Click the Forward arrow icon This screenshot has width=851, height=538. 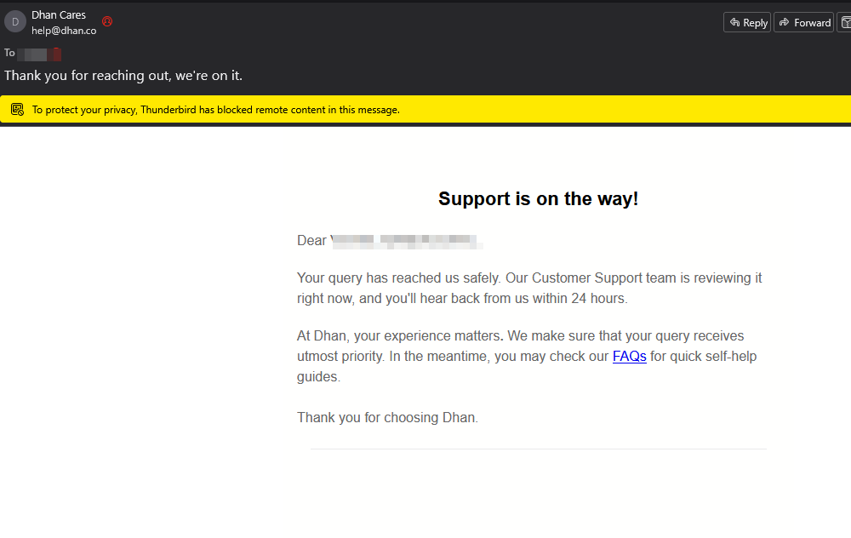click(784, 22)
